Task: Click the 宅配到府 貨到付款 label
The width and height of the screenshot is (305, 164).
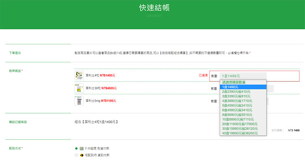Action: pos(97,155)
